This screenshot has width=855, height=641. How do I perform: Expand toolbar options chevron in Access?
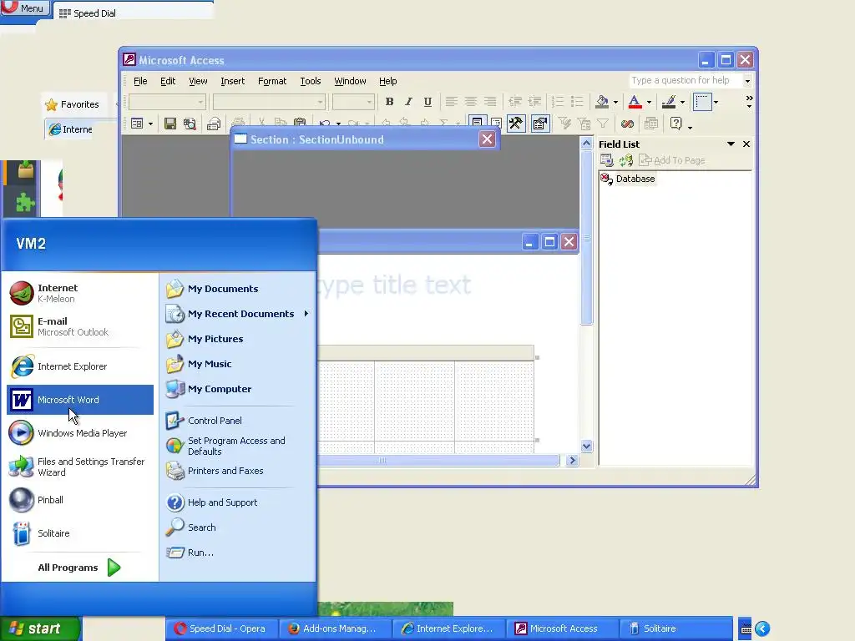pos(749,101)
